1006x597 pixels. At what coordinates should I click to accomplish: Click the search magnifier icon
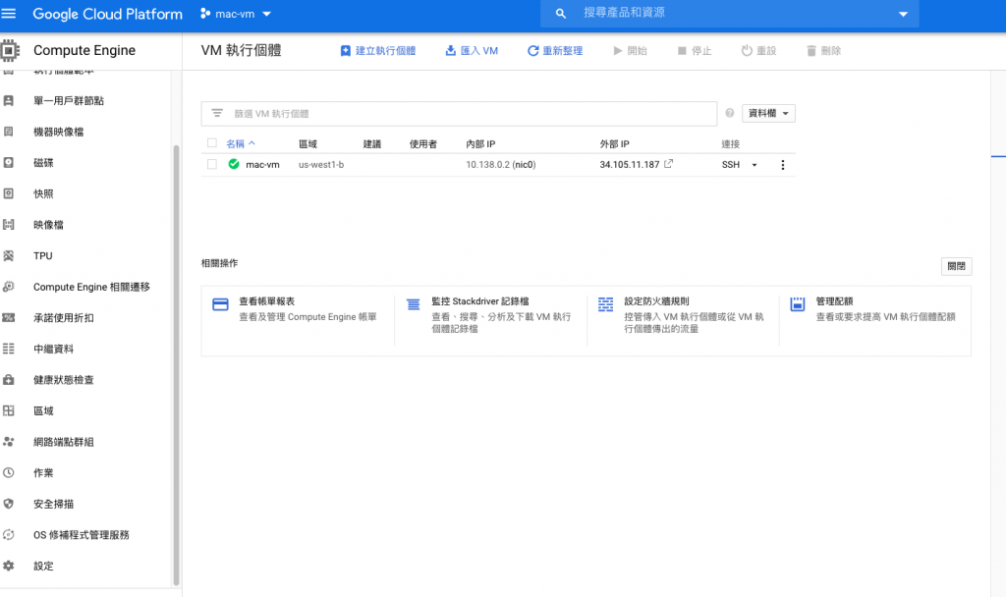[x=560, y=14]
